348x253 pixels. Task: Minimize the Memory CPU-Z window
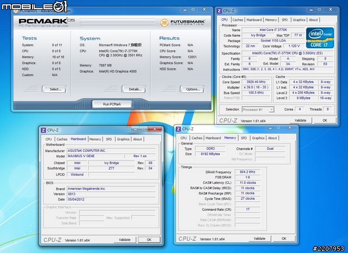coord(270,128)
